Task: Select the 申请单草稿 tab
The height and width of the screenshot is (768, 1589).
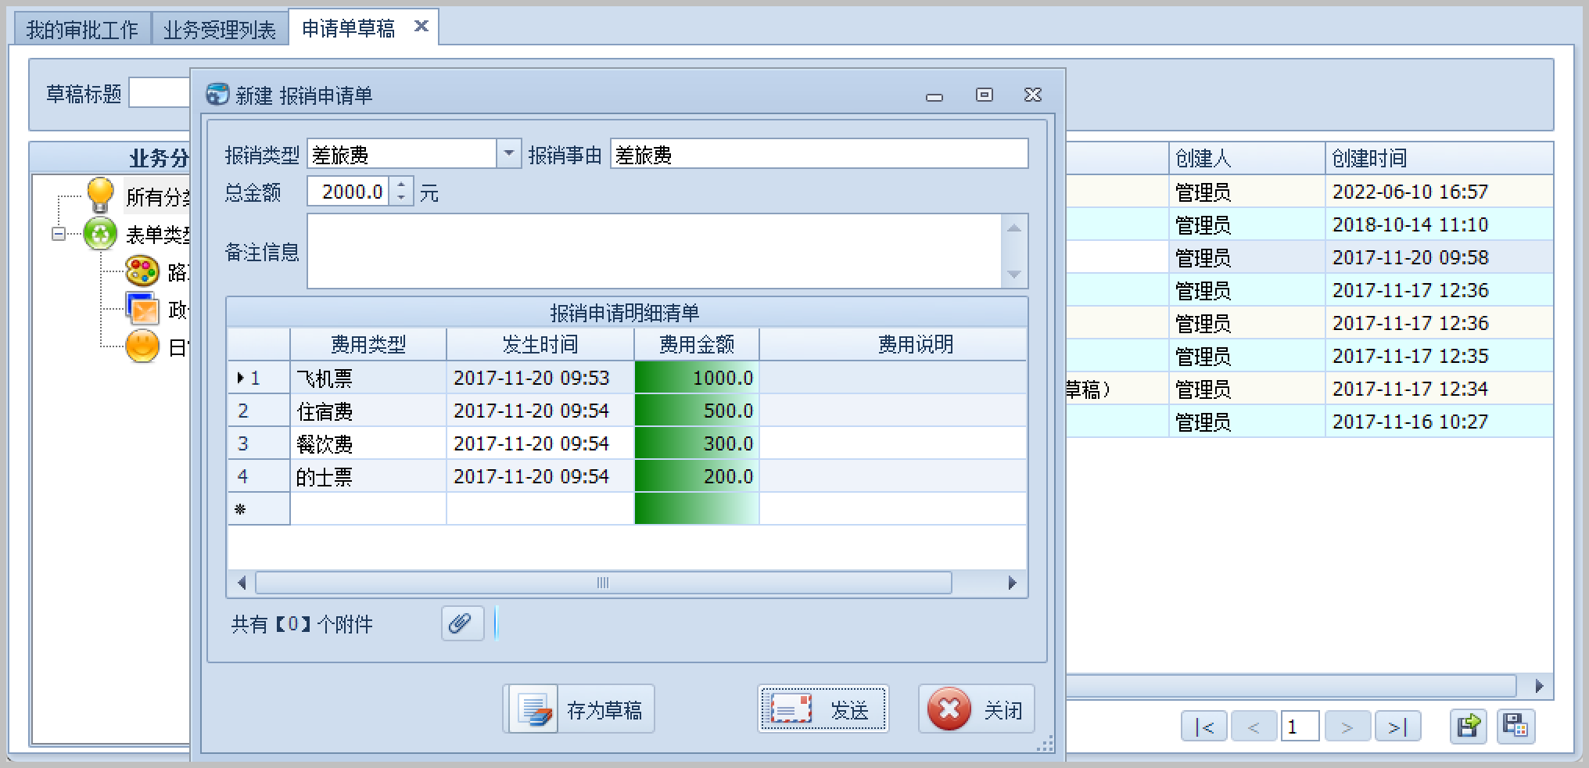Action: pyautogui.click(x=349, y=28)
